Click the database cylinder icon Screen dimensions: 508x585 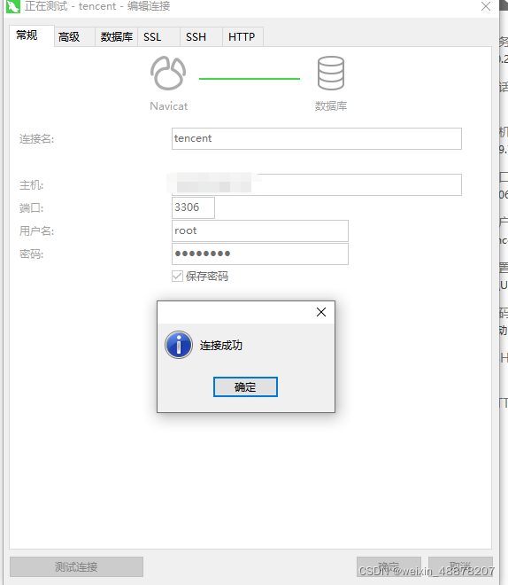[x=331, y=73]
